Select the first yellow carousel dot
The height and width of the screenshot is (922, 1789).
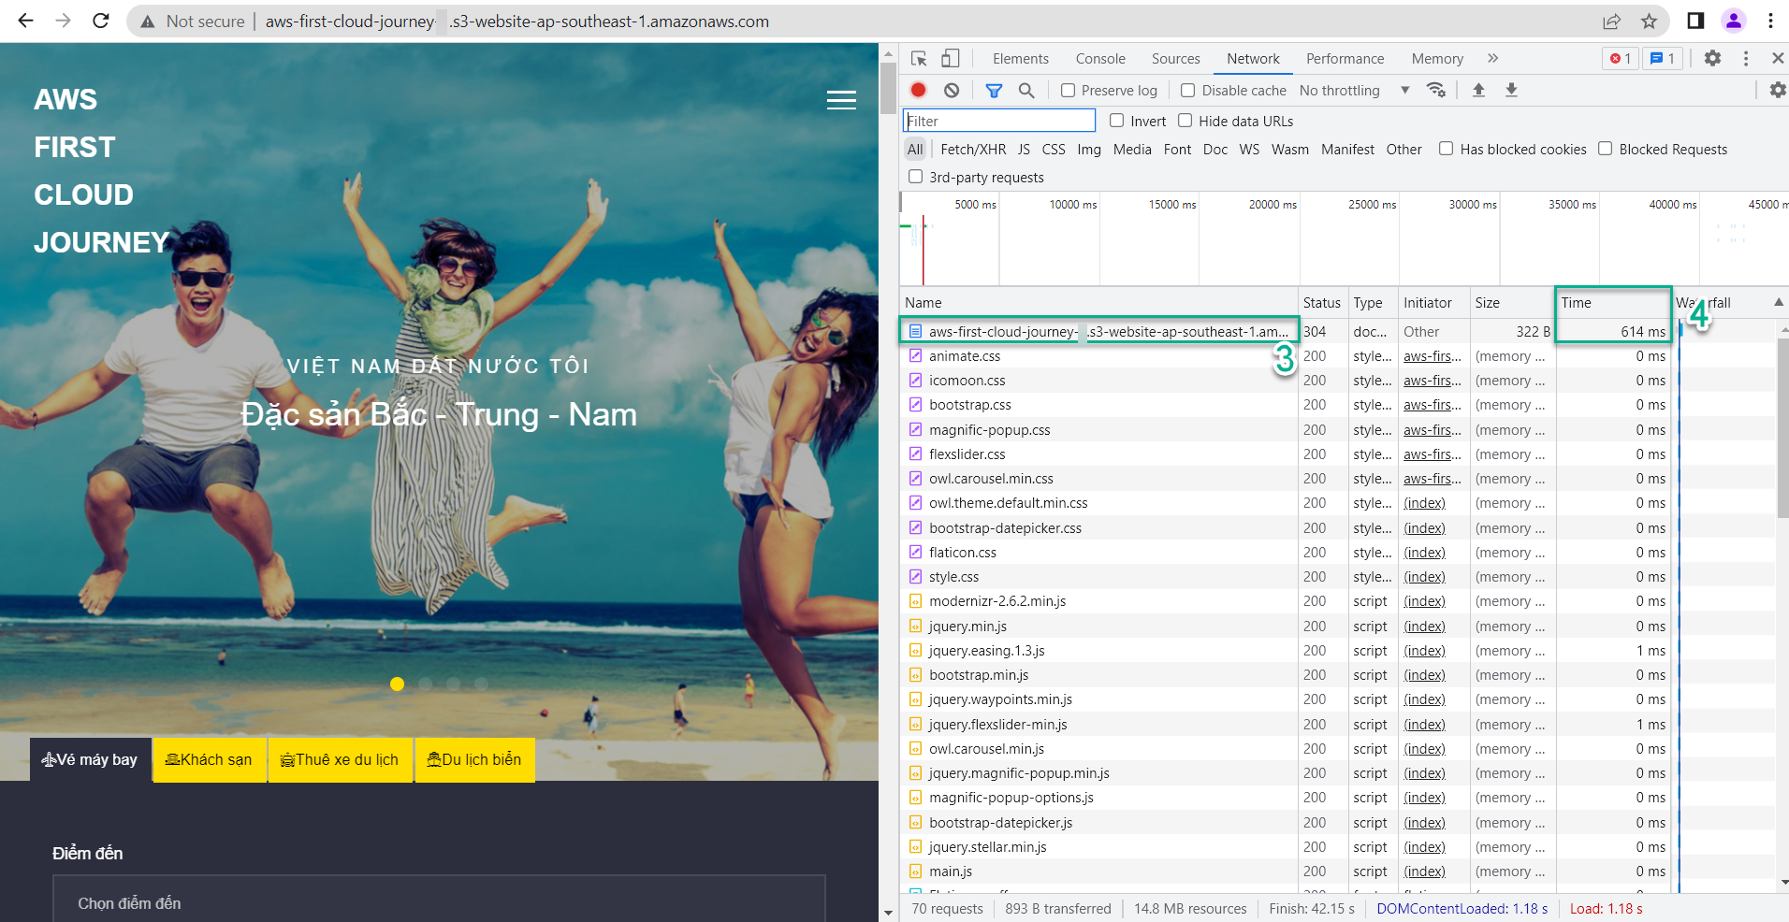[x=397, y=684]
